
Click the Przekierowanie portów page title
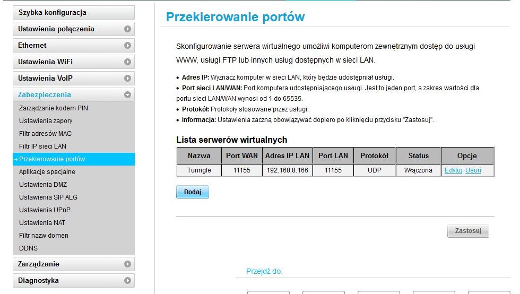(235, 17)
